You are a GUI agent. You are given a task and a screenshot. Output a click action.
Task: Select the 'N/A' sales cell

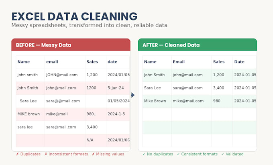coord(90,140)
